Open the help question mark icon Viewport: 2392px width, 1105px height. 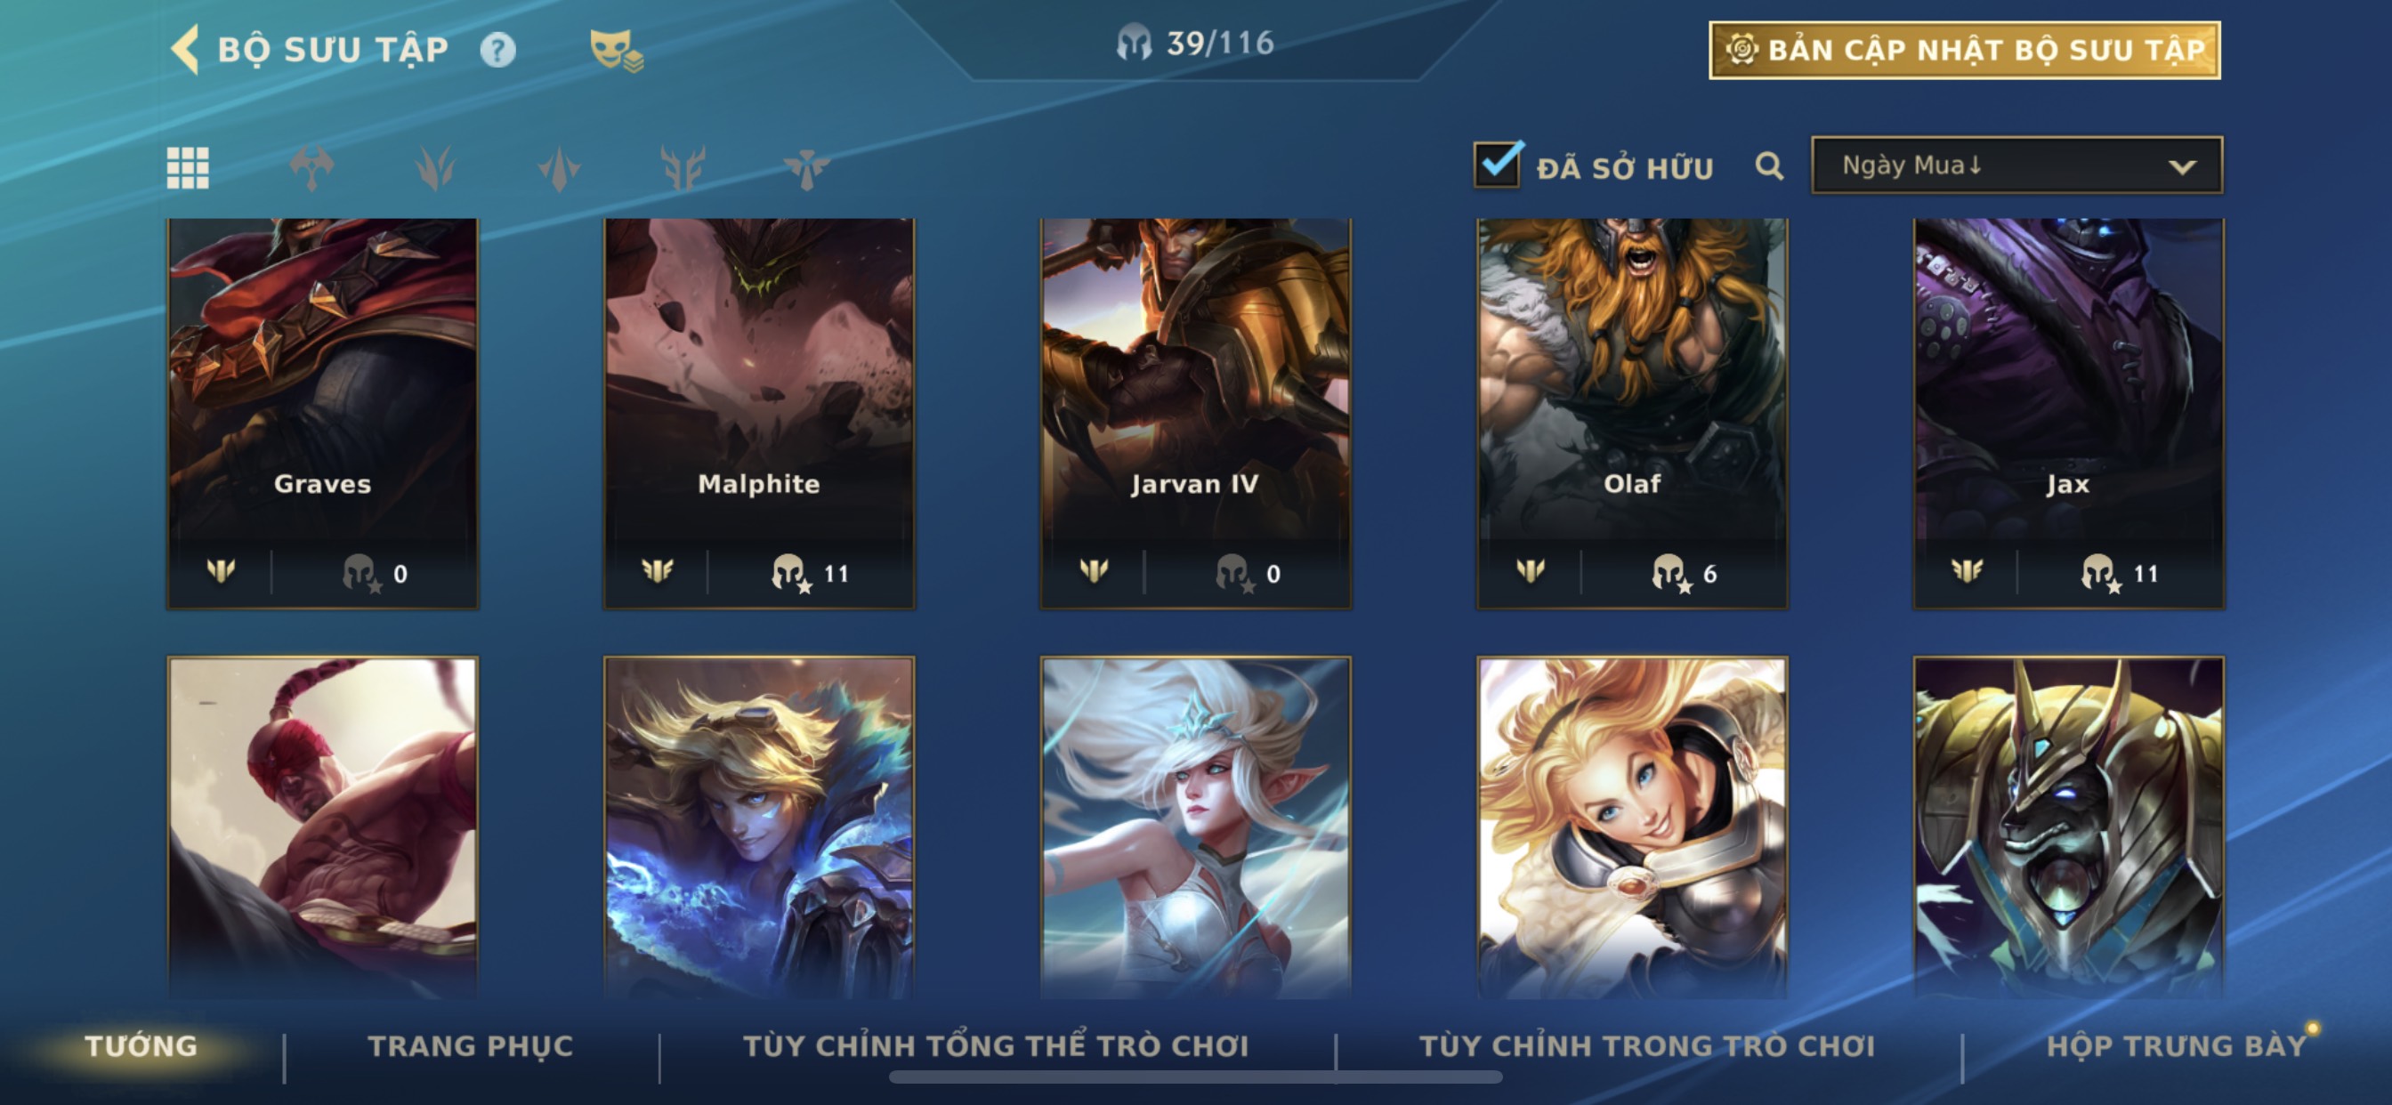[497, 49]
